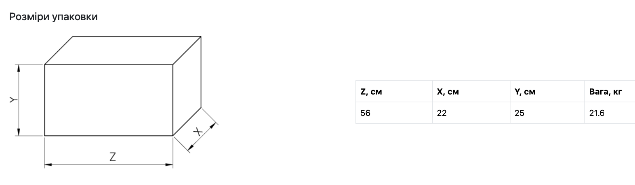Image resolution: width=635 pixels, height=185 pixels.
Task: Click the bottom arrowhead of the Y line
Action: click(18, 132)
